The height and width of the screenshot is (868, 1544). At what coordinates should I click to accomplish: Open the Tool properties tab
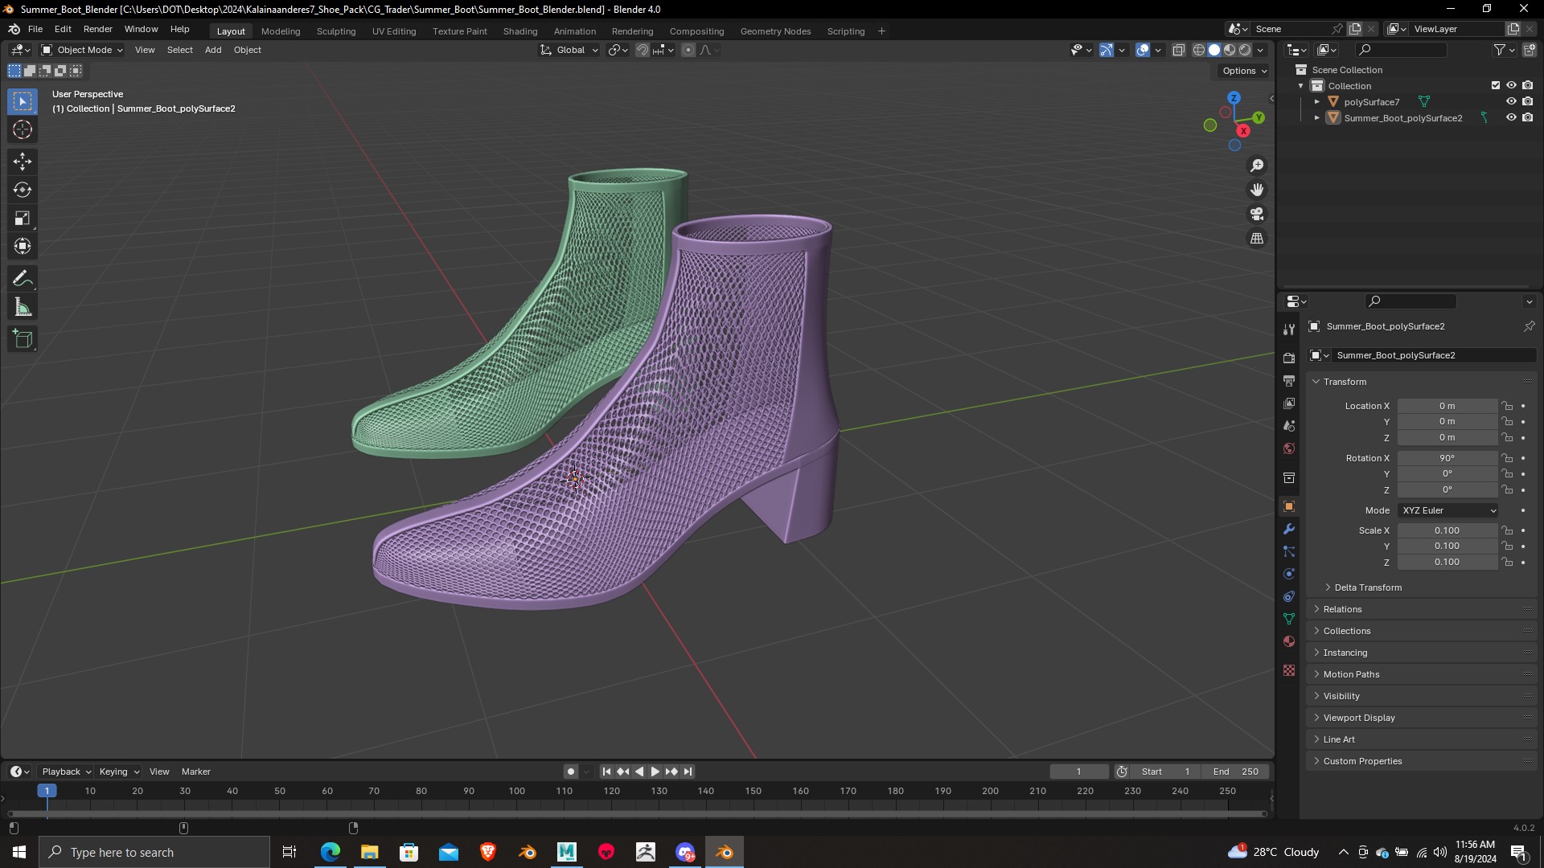[1289, 330]
